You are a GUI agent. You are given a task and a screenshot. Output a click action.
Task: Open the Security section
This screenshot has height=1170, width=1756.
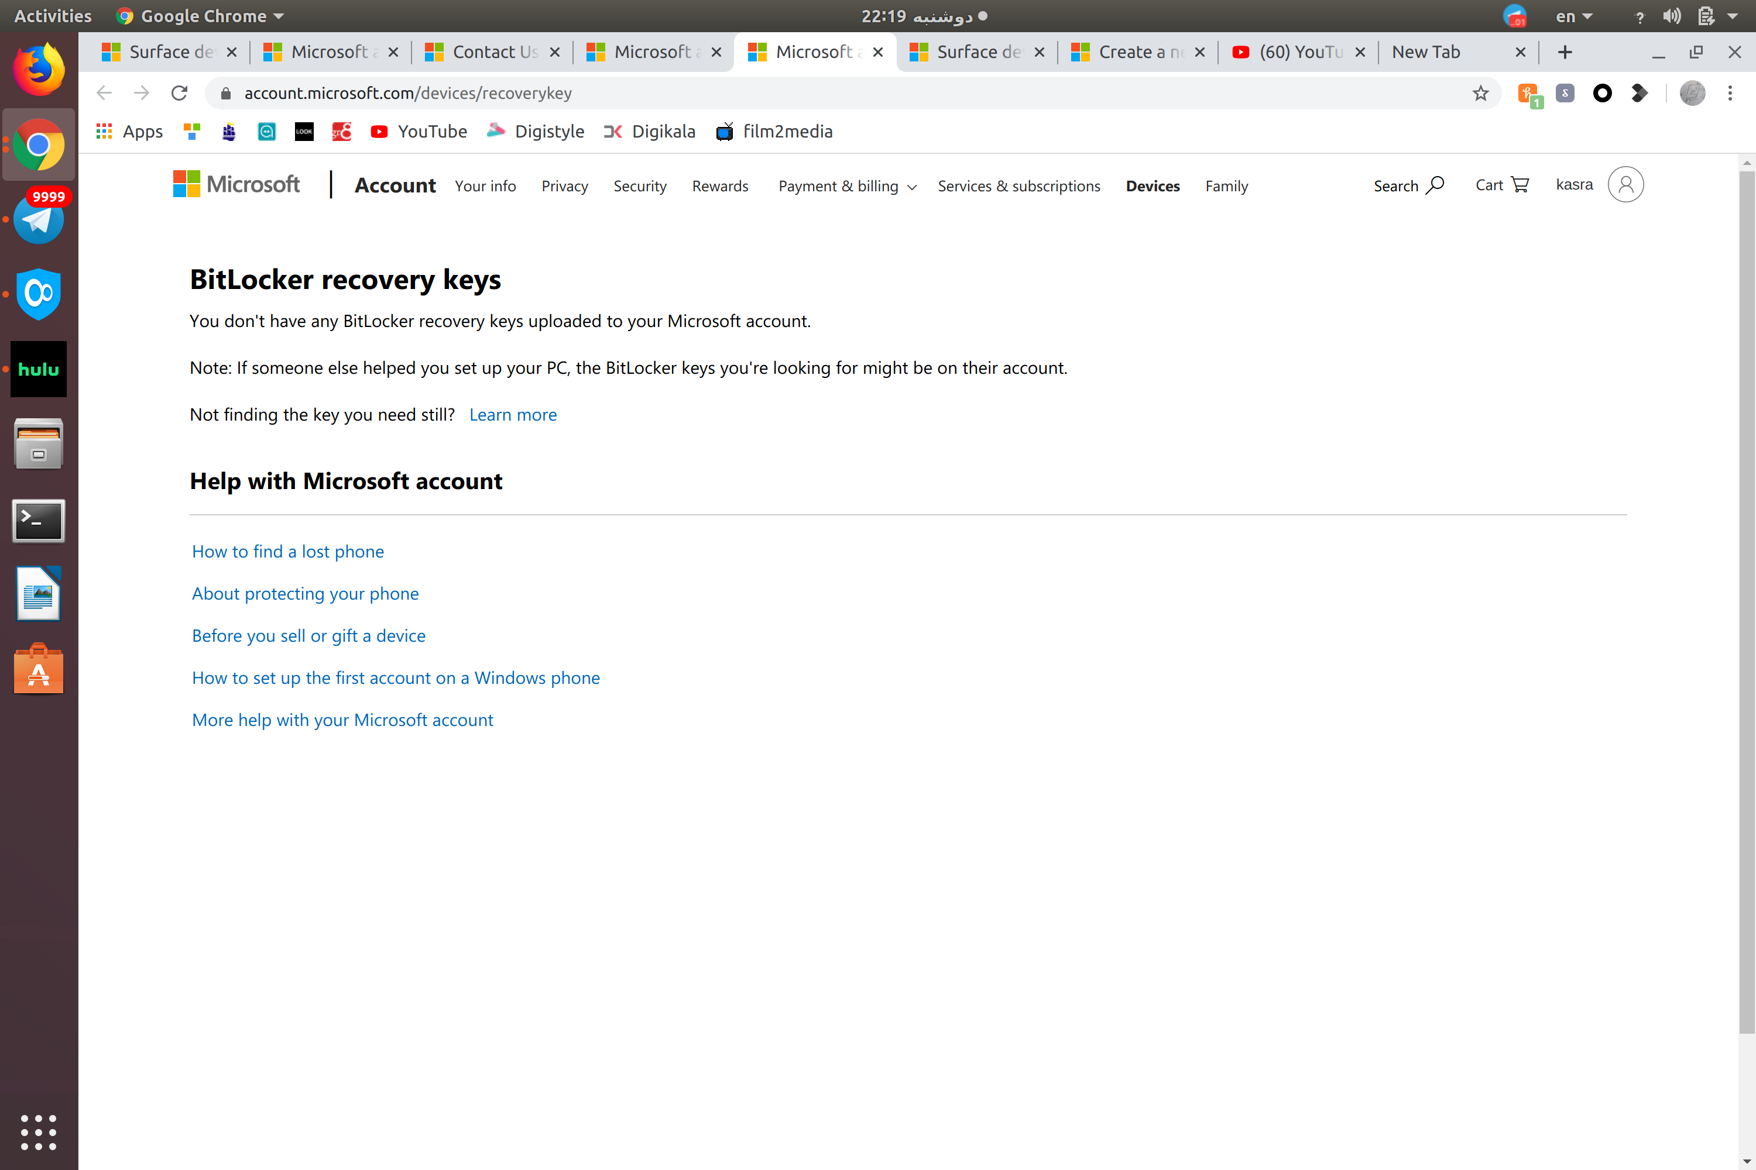click(x=640, y=186)
